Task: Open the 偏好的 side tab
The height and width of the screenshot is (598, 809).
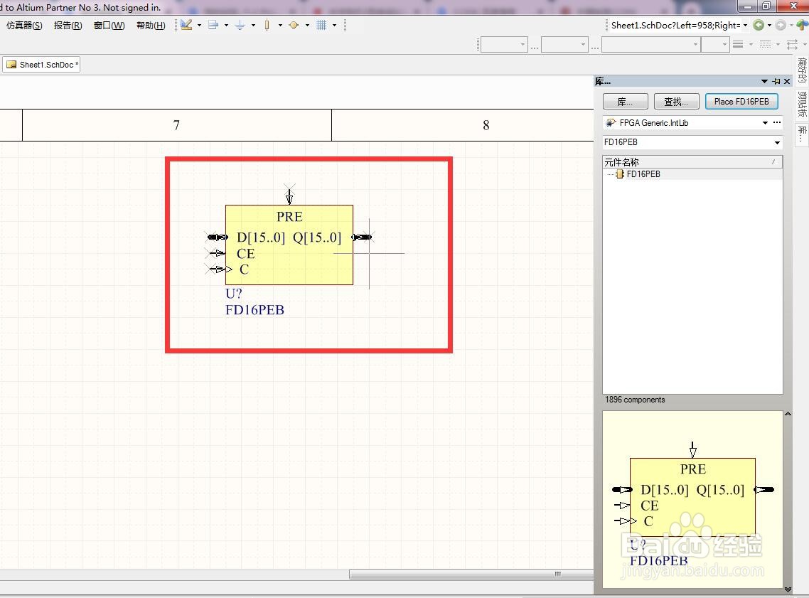Action: point(803,70)
